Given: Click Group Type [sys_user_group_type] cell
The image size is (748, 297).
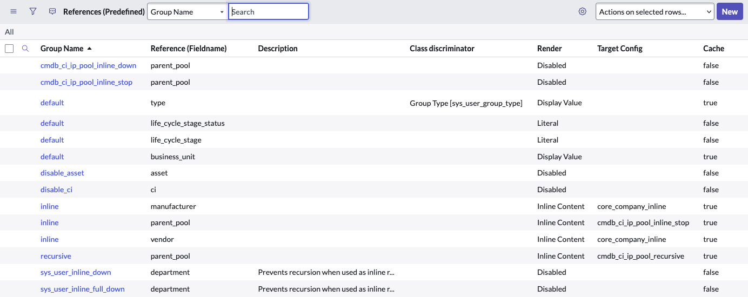Looking at the screenshot, I should click(x=466, y=103).
